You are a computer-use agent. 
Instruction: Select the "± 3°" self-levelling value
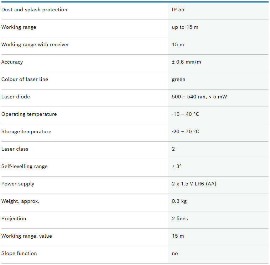coord(177,166)
